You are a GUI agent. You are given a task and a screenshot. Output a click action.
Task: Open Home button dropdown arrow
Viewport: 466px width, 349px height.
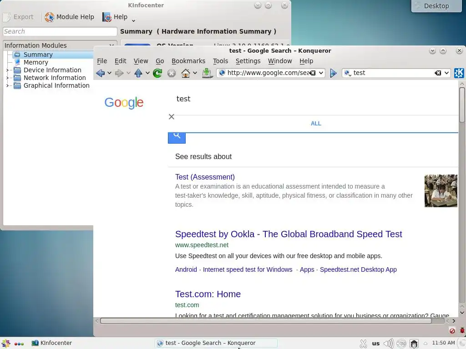tap(195, 73)
